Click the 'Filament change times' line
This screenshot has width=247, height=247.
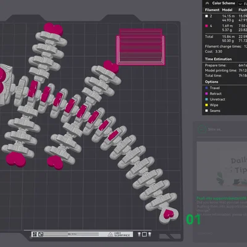[x=226, y=46]
